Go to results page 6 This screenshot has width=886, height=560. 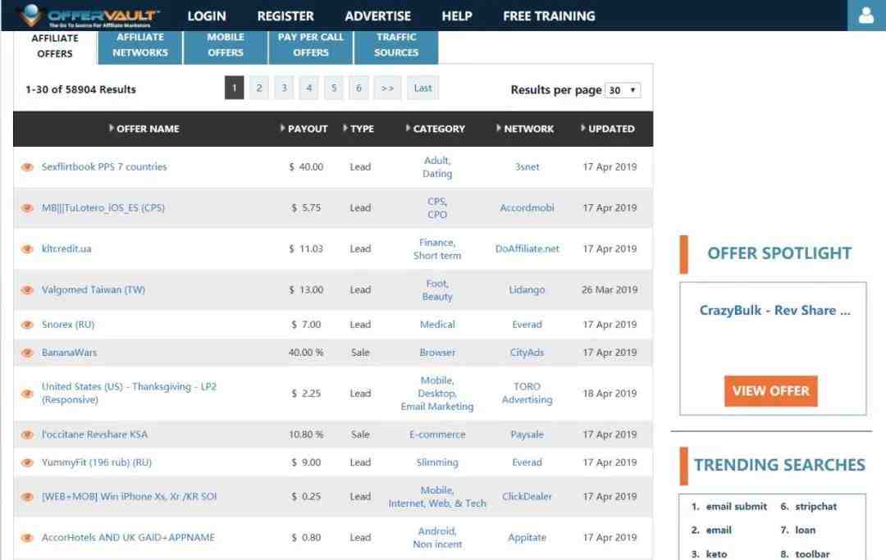359,88
